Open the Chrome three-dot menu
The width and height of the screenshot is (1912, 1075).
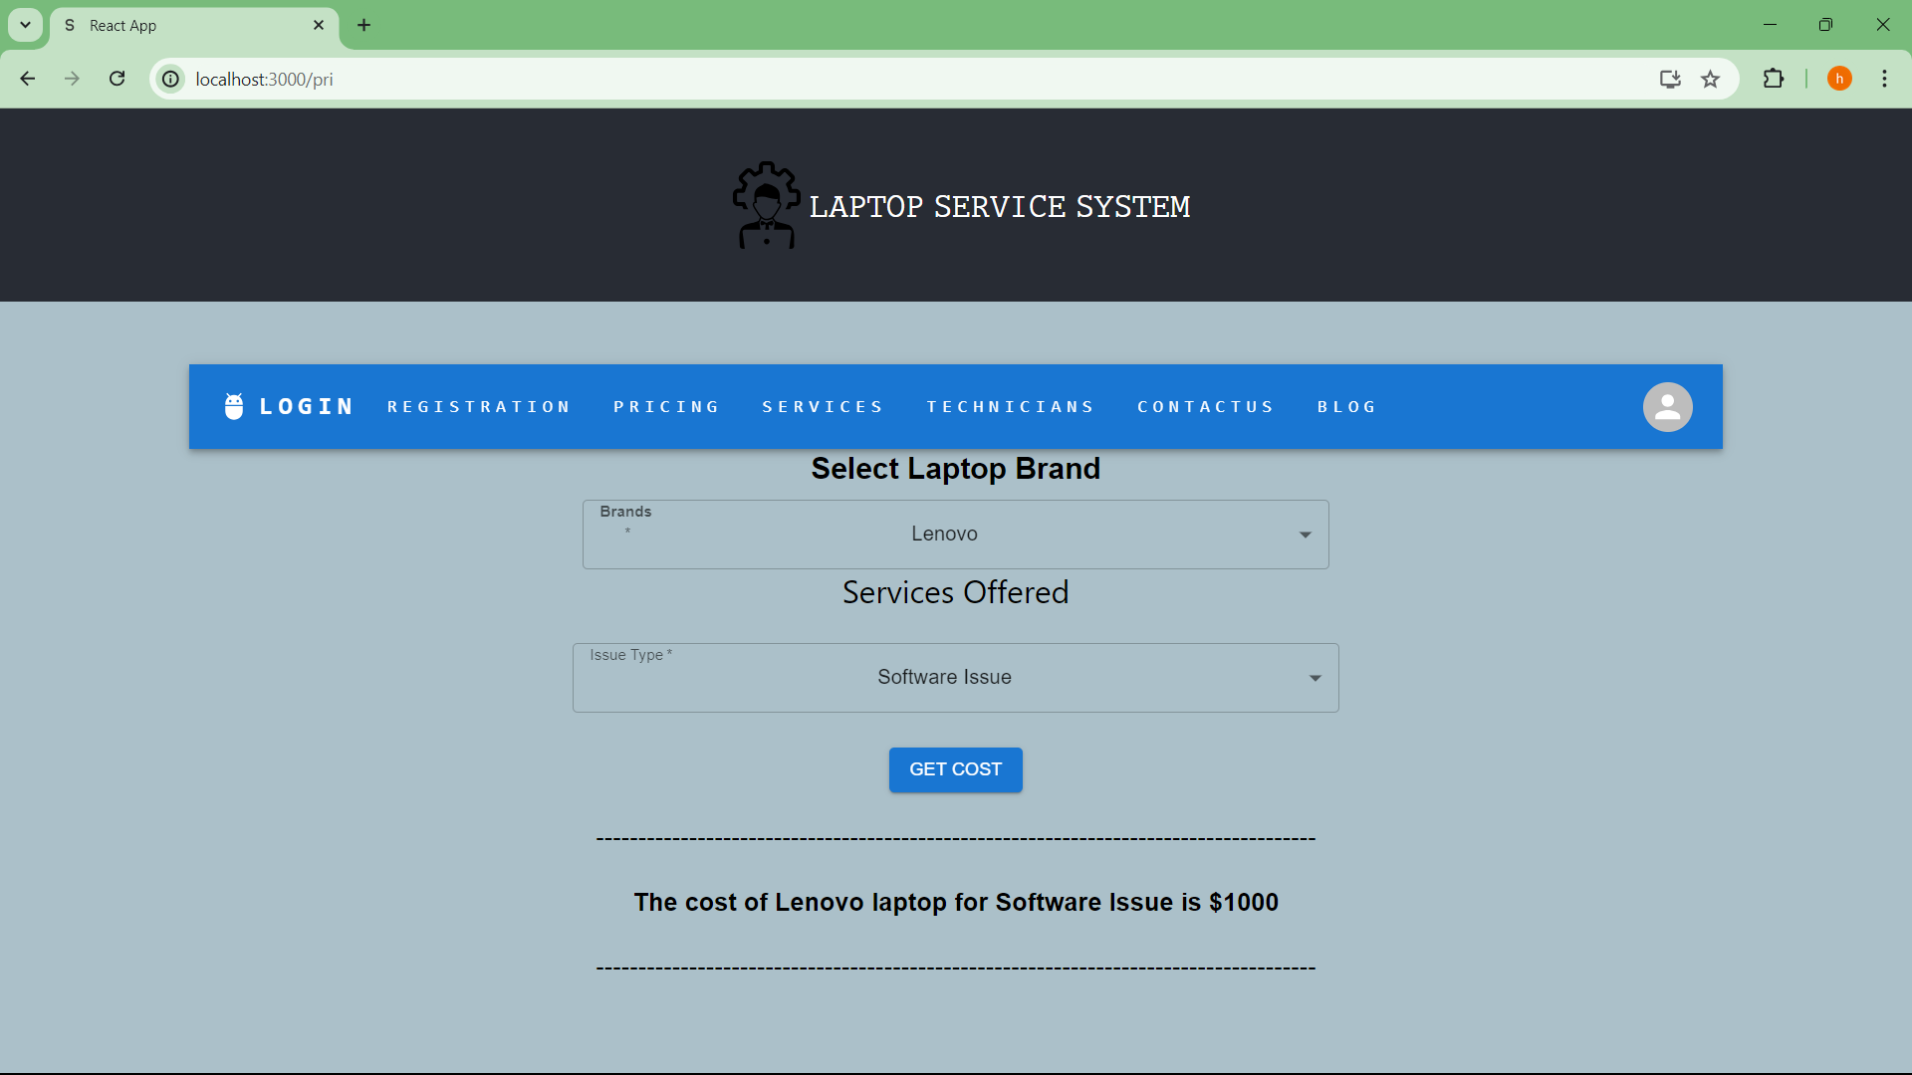(x=1884, y=79)
